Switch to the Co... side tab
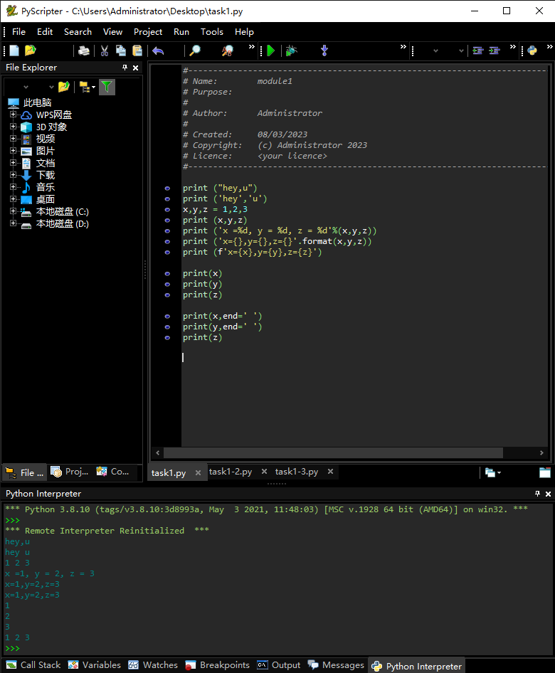The height and width of the screenshot is (673, 555). point(113,472)
